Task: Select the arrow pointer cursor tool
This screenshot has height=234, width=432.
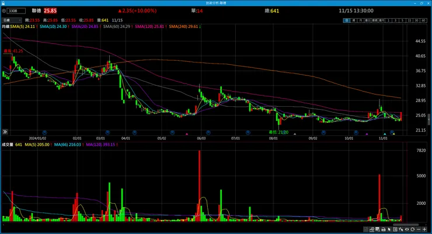Action: (x=389, y=229)
